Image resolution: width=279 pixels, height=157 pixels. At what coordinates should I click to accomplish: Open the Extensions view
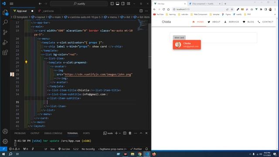[x=5, y=52]
